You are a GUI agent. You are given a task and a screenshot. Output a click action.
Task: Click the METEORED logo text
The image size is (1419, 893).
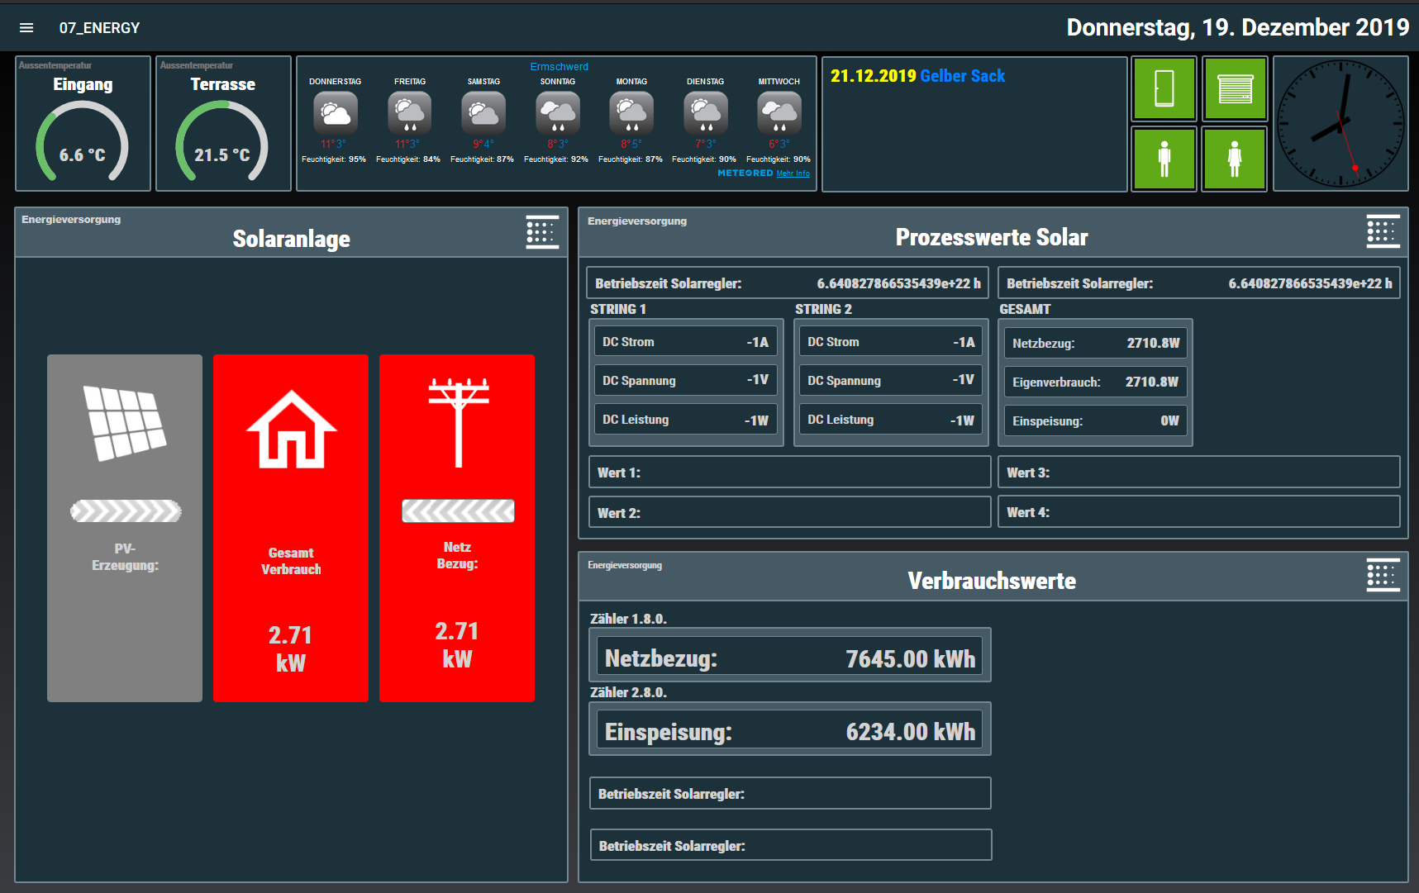pos(745,173)
